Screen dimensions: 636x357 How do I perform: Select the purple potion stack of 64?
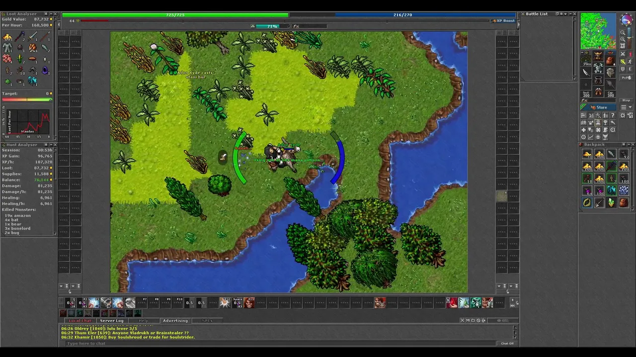coord(587,190)
